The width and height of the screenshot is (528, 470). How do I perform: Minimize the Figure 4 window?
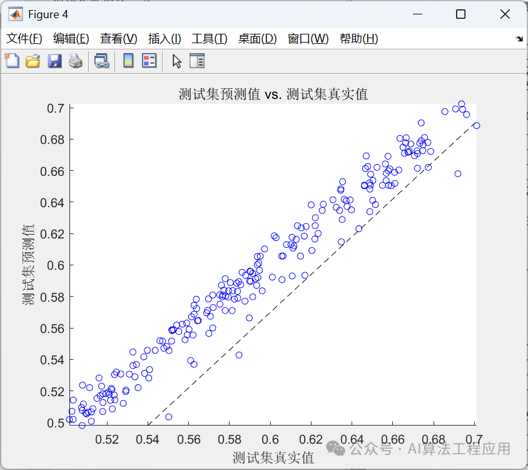(417, 14)
